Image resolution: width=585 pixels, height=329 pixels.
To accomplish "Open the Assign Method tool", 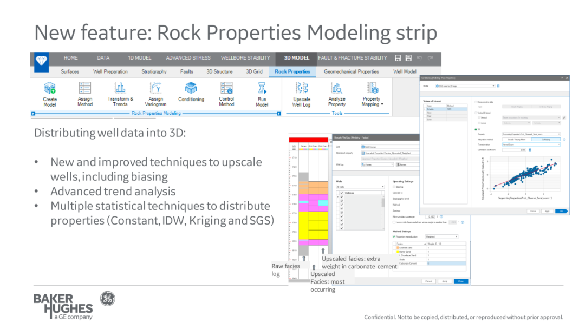I will tap(84, 95).
